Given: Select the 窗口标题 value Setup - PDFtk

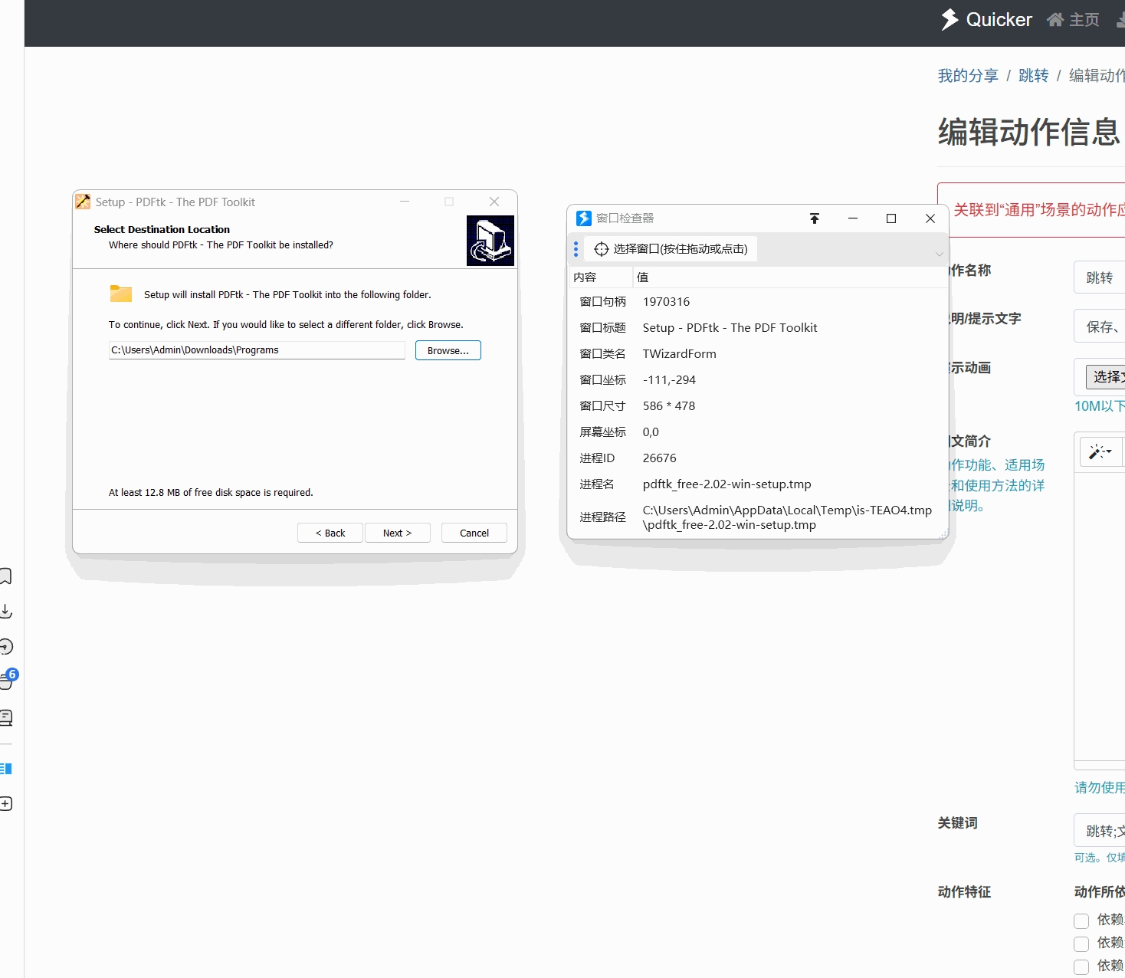Looking at the screenshot, I should click(x=730, y=328).
